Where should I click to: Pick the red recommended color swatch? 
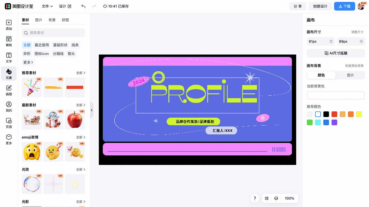pyautogui.click(x=334, y=114)
